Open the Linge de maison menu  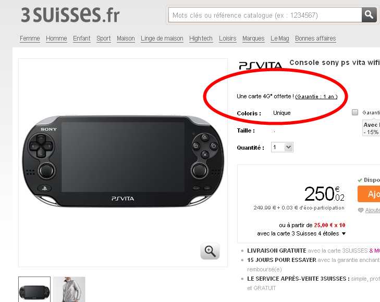click(162, 38)
